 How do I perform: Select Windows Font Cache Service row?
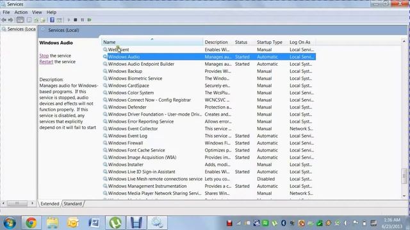point(209,150)
